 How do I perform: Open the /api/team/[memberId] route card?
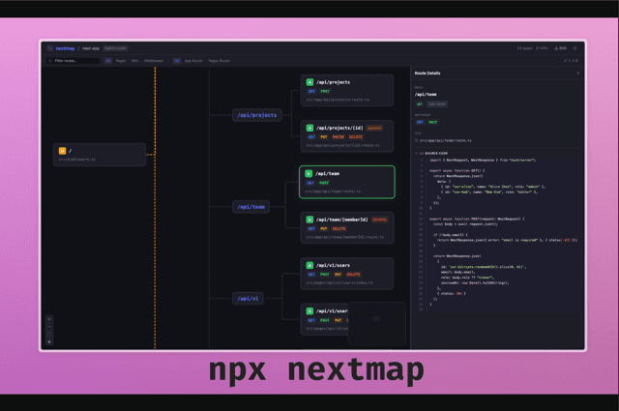click(347, 228)
